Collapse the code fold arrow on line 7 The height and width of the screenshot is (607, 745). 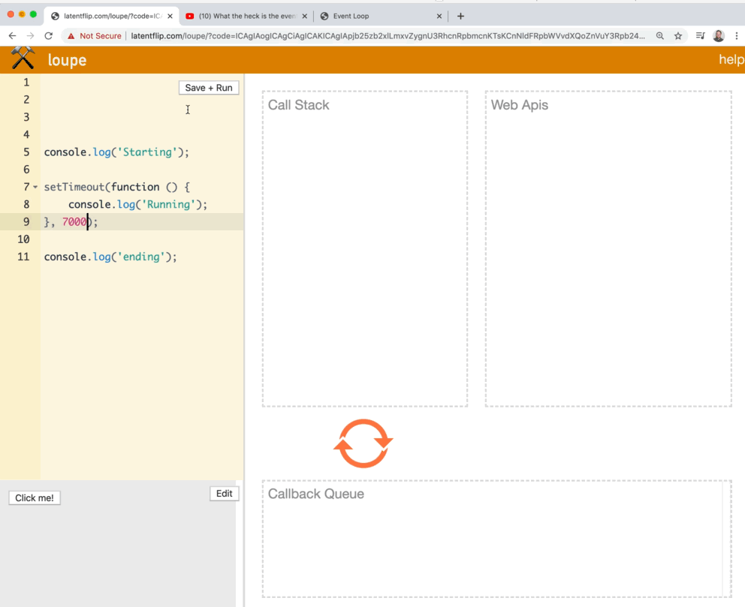pyautogui.click(x=35, y=187)
